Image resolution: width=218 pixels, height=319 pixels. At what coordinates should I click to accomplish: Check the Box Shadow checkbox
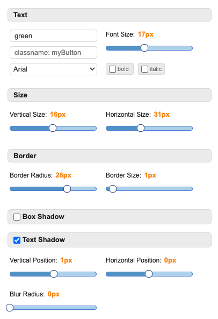click(17, 217)
